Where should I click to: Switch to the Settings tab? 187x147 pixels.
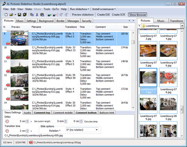pyautogui.click(x=31, y=21)
